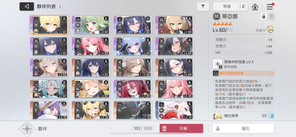Open the 等級 sort dropdown
The width and height of the screenshot is (296, 137).
227,6
